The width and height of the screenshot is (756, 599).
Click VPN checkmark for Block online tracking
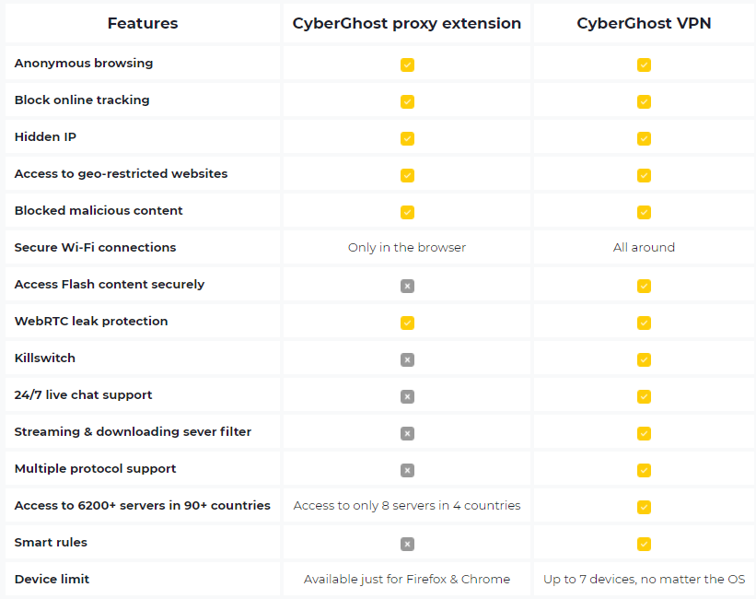[644, 102]
